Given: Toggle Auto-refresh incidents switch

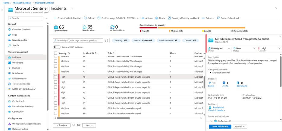Looking at the screenshot, I should click(x=57, y=47).
